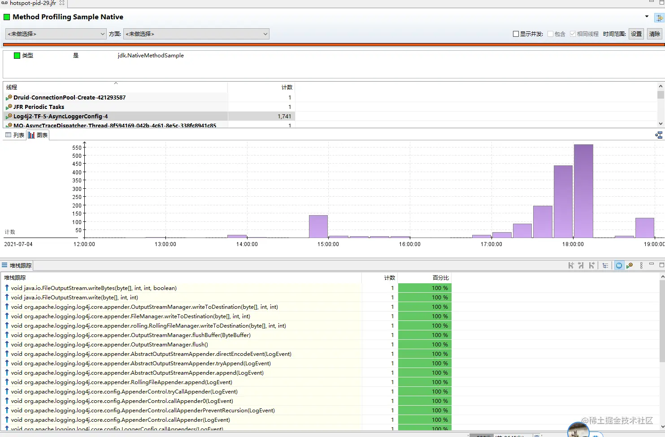This screenshot has height=437, width=665.
Task: Select the Druid-ConnectionPool-Create-421293587 row
Action: point(149,97)
